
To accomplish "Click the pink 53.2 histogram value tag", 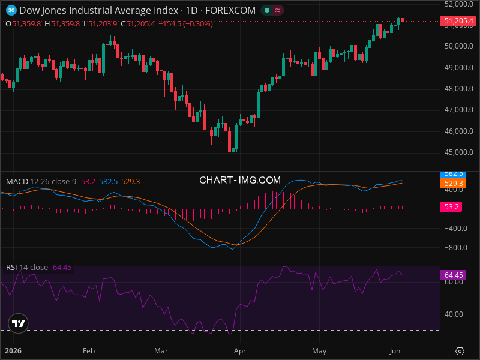I will point(451,206).
